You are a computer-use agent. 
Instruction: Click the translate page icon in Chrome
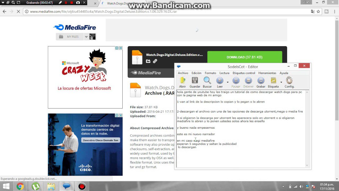pos(313,11)
